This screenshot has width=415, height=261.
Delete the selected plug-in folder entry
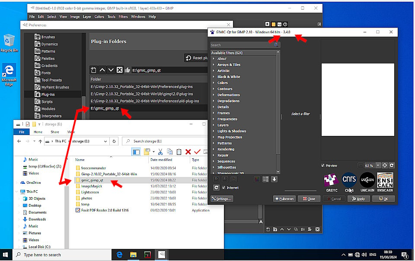coord(120,70)
